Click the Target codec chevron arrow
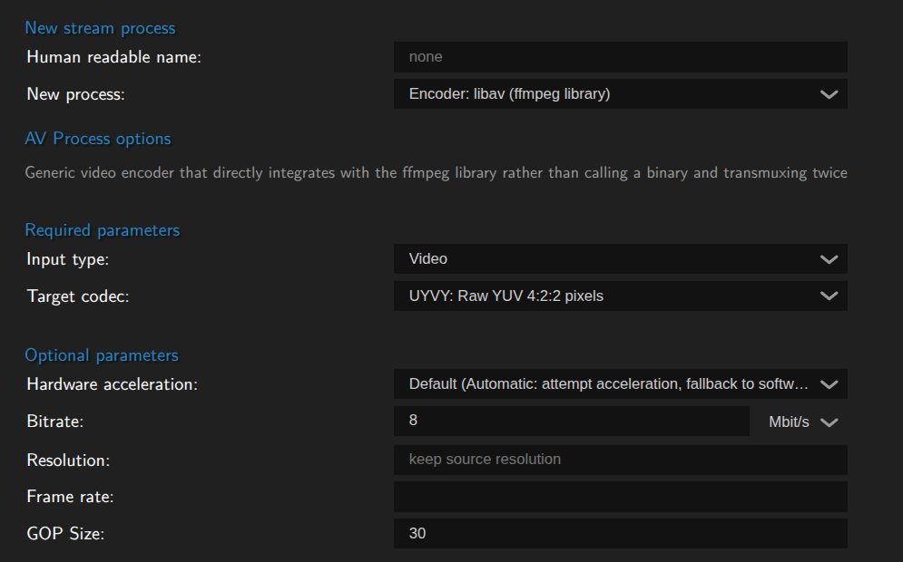 (828, 295)
